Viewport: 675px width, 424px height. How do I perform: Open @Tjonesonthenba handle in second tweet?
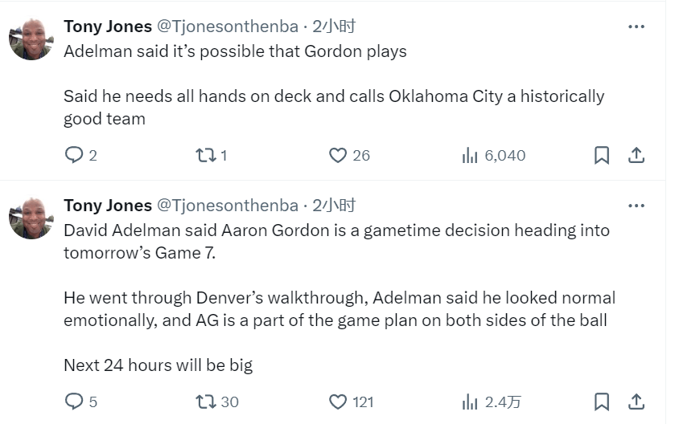(228, 206)
